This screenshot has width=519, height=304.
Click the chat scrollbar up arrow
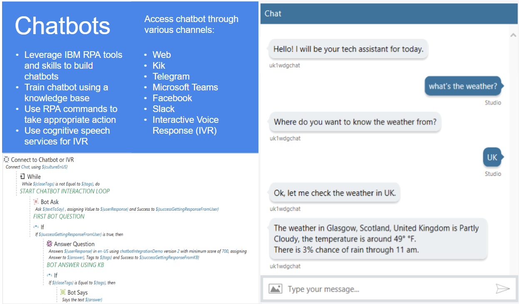[x=513, y=36]
